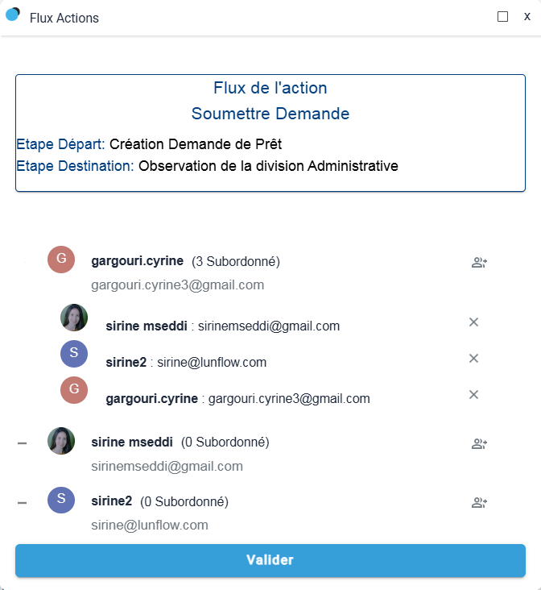This screenshot has width=541, height=590.
Task: Remove subordinate gargouri.cyrine with its X icon
Action: click(x=474, y=394)
